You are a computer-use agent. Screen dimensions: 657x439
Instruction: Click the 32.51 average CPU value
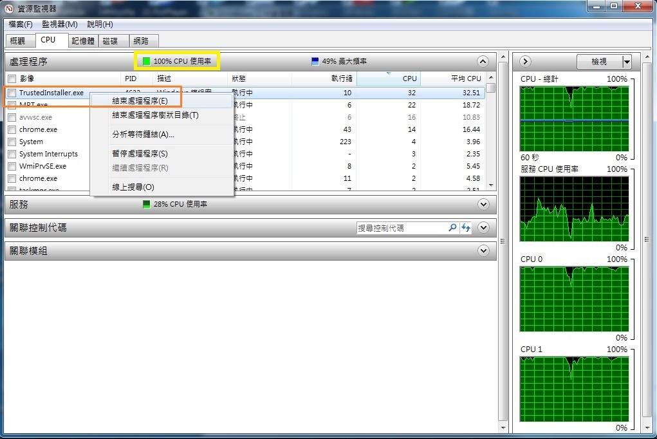(x=471, y=93)
